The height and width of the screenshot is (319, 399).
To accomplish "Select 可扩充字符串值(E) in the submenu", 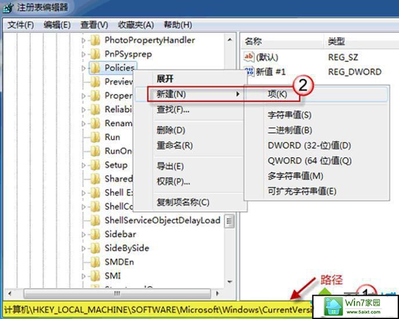I will coord(317,191).
